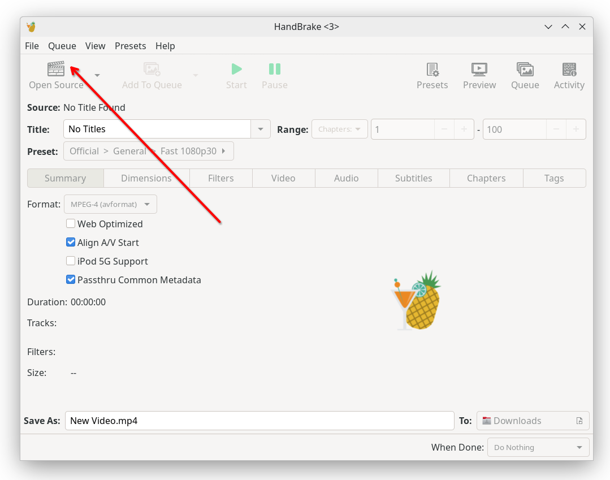Image resolution: width=610 pixels, height=480 pixels.
Task: Show the Queue window icon
Action: pos(525,70)
